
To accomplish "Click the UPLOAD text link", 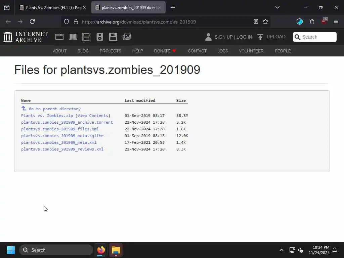I will tap(276, 37).
